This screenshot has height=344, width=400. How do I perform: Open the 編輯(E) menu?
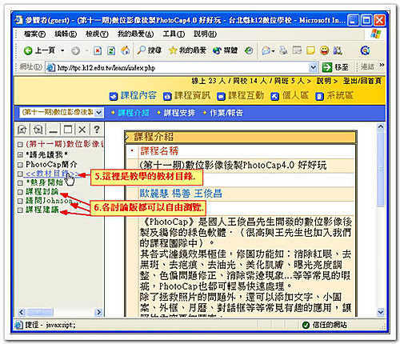click(x=66, y=34)
